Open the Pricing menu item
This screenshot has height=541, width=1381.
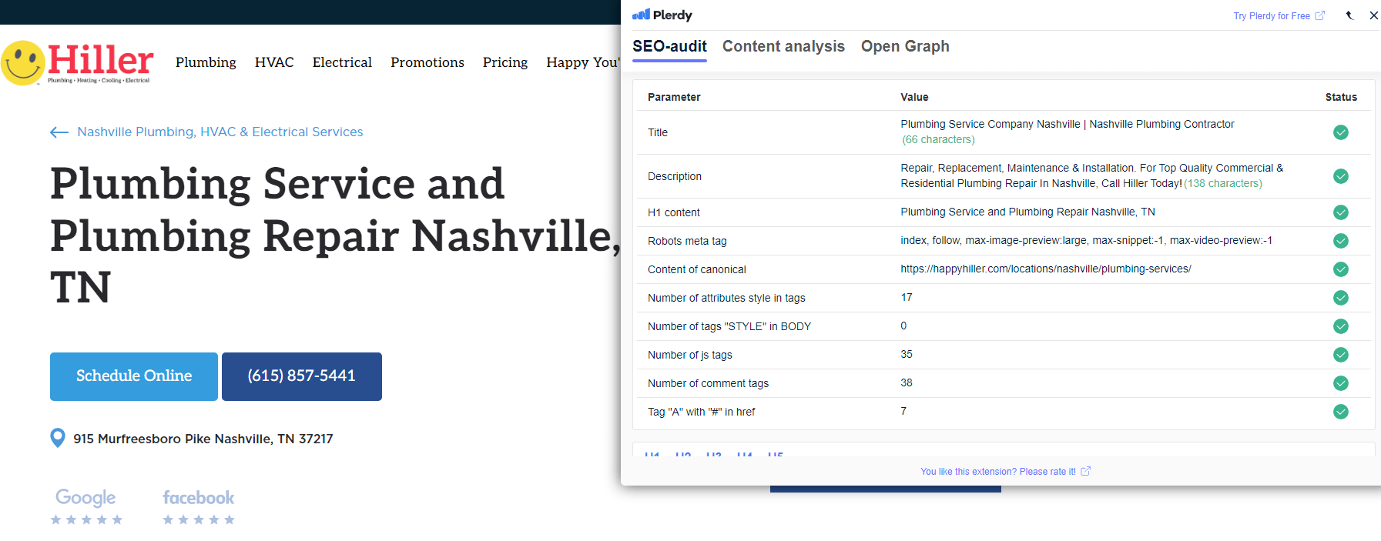(x=505, y=62)
